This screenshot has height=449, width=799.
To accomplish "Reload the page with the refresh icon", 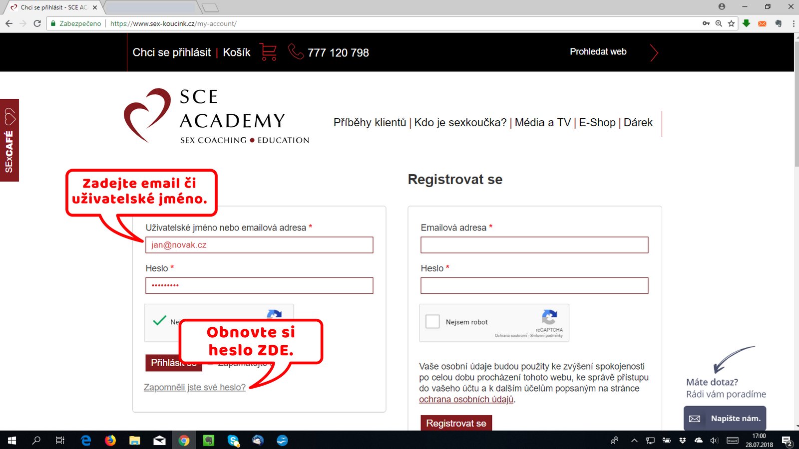I will (37, 23).
